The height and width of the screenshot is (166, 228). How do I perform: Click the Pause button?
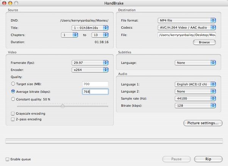[x=176, y=159]
